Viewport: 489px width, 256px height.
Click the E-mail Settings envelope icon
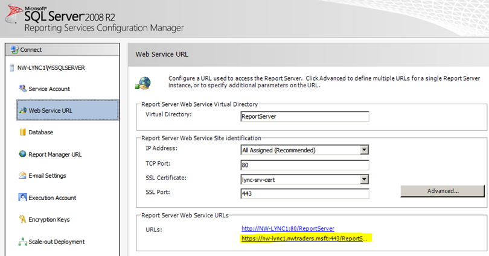[x=22, y=175]
